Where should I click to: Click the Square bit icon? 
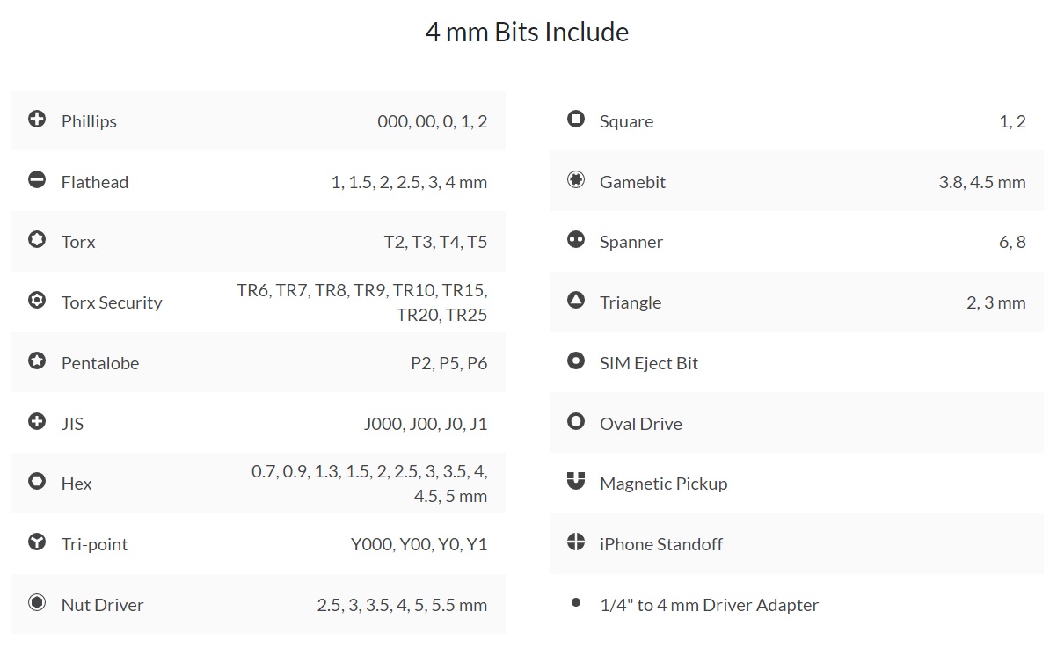(x=576, y=120)
